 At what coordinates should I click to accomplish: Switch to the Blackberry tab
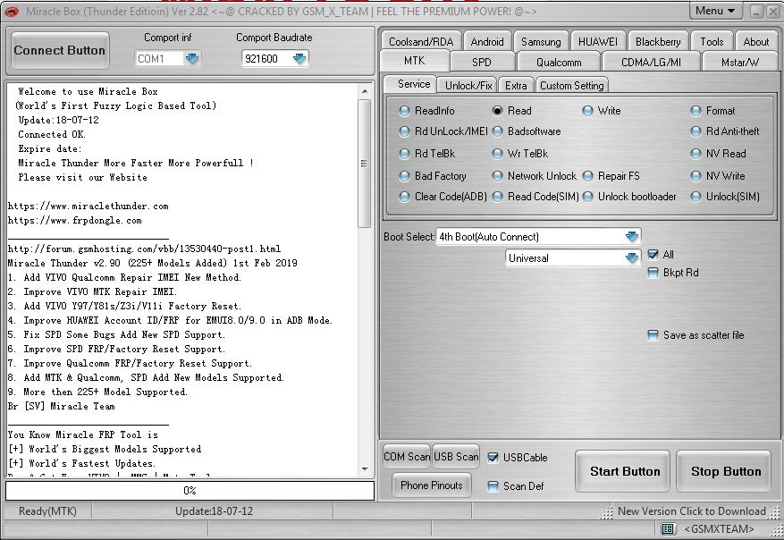click(658, 42)
